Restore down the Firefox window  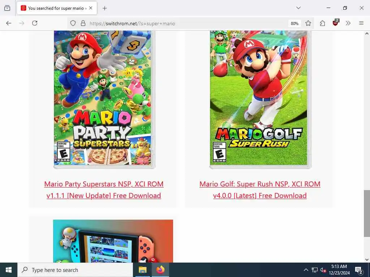[345, 8]
